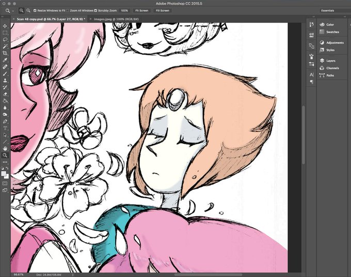The height and width of the screenshot is (277, 351).
Task: Click the 66.67% zoom level field
Action: [x=19, y=275]
